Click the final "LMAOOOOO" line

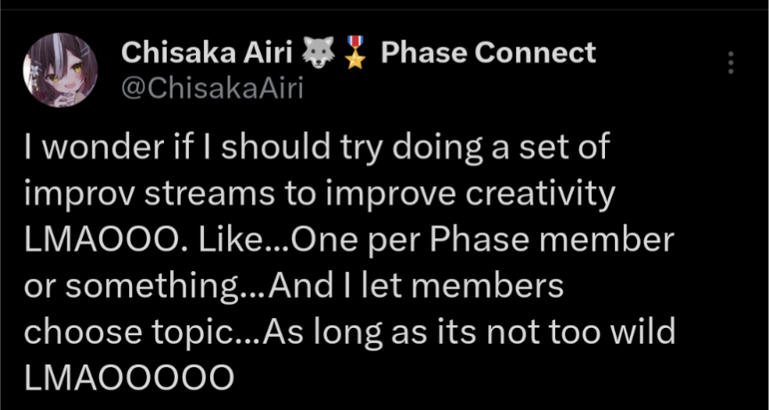tap(128, 381)
